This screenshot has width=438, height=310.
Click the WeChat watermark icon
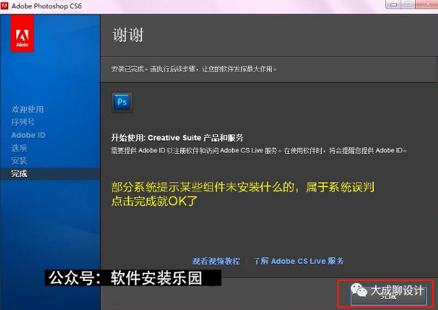(357, 290)
